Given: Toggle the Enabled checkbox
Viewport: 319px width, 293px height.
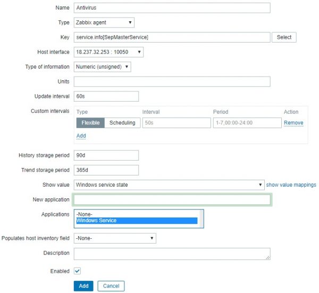Looking at the screenshot, I should pos(78,271).
